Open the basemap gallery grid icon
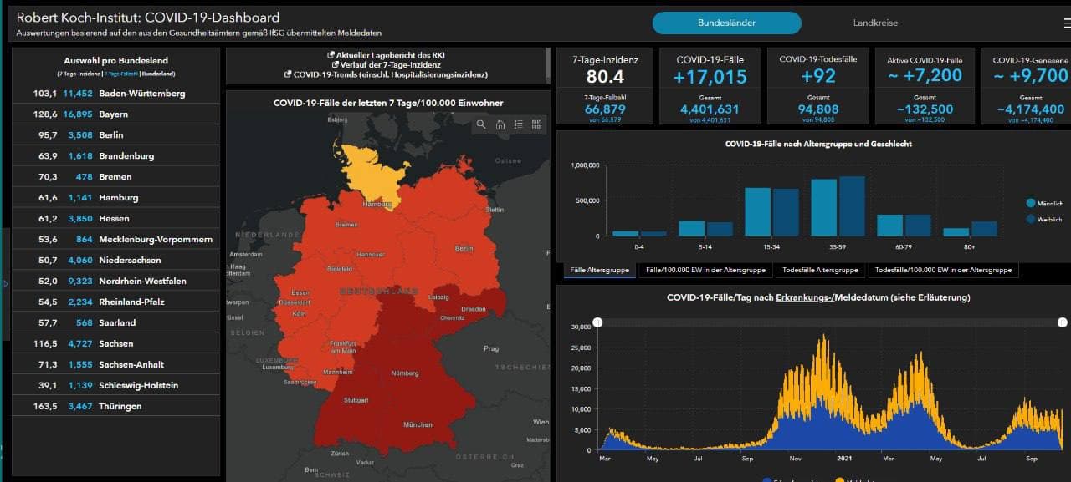 pyautogui.click(x=536, y=124)
